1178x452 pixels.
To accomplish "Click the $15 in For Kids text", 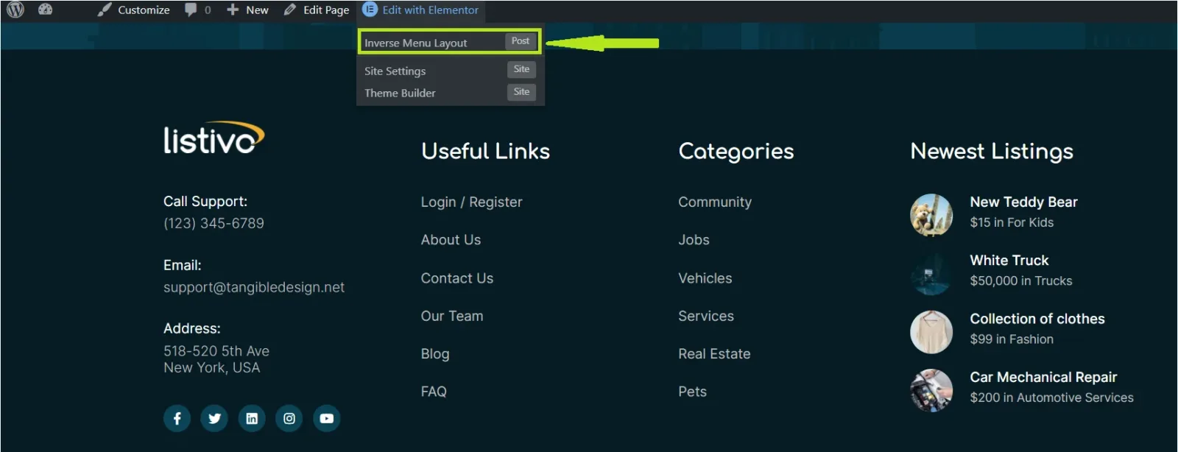I will coord(1012,222).
